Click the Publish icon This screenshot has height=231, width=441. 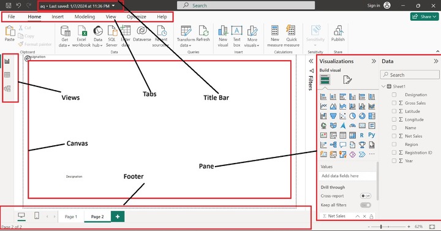[337, 34]
